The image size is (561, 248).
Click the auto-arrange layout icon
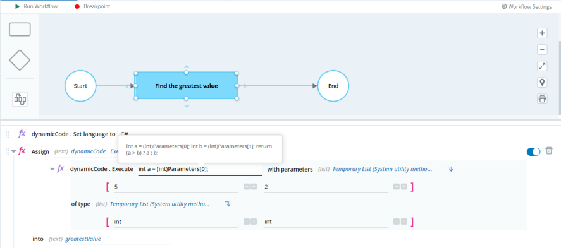pos(20,99)
